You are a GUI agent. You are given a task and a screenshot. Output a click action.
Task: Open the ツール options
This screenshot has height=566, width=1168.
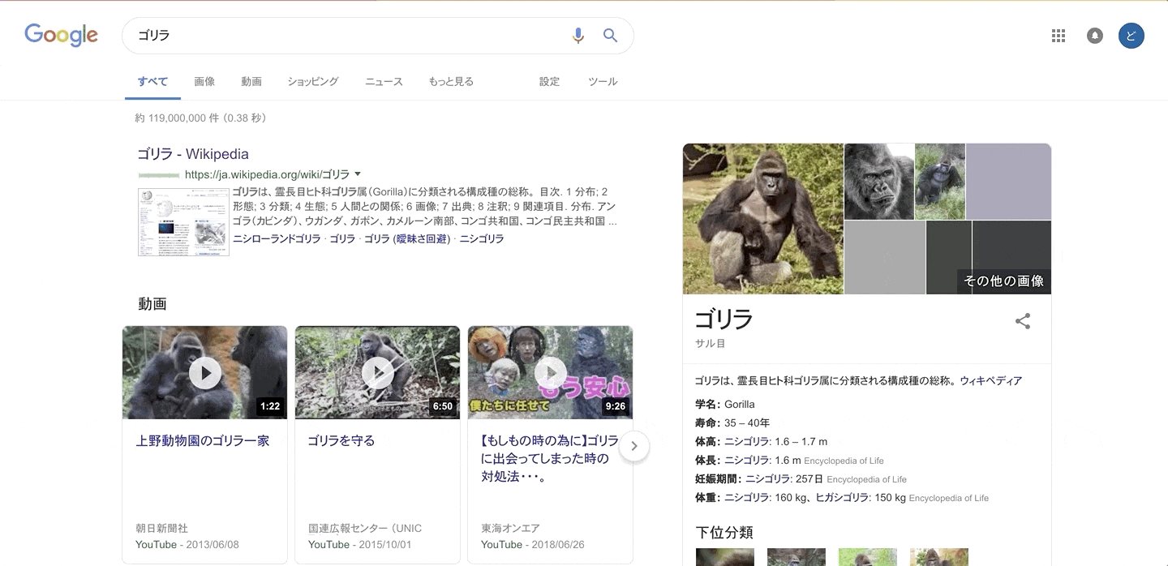pos(603,82)
